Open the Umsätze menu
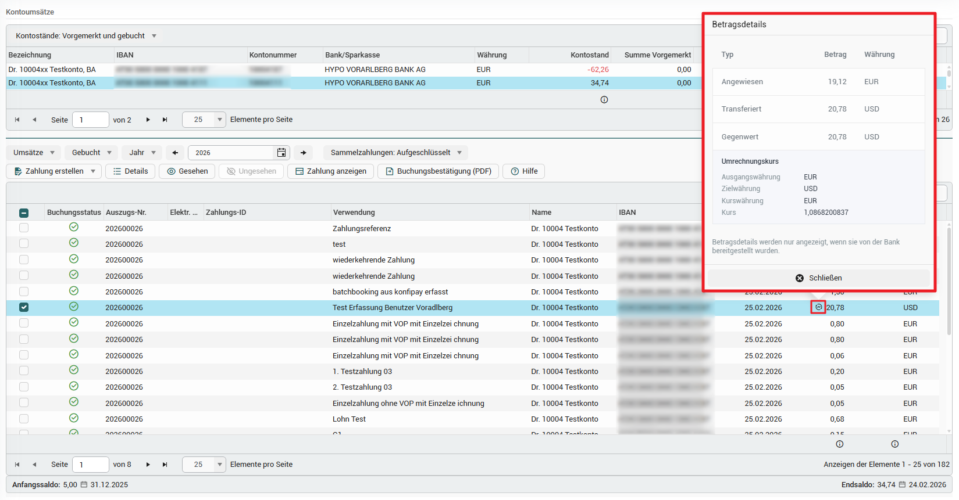 (34, 153)
